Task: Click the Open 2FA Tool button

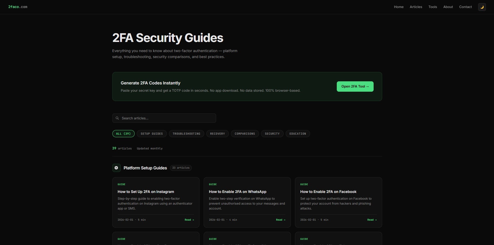Action: click(355, 87)
